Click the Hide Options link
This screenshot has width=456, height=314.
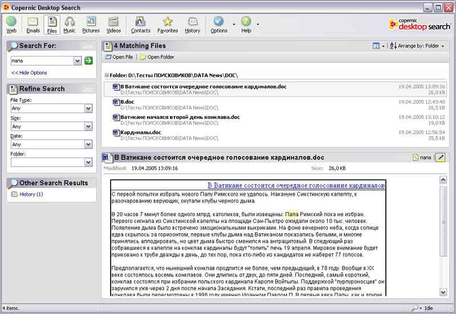point(29,73)
